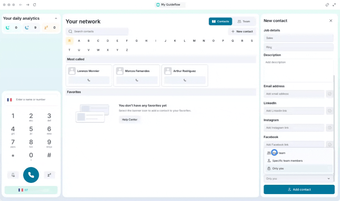Click the check icon next to LinkedIn field

330,111
